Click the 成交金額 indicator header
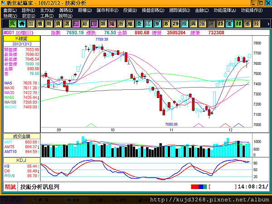 (22, 136)
